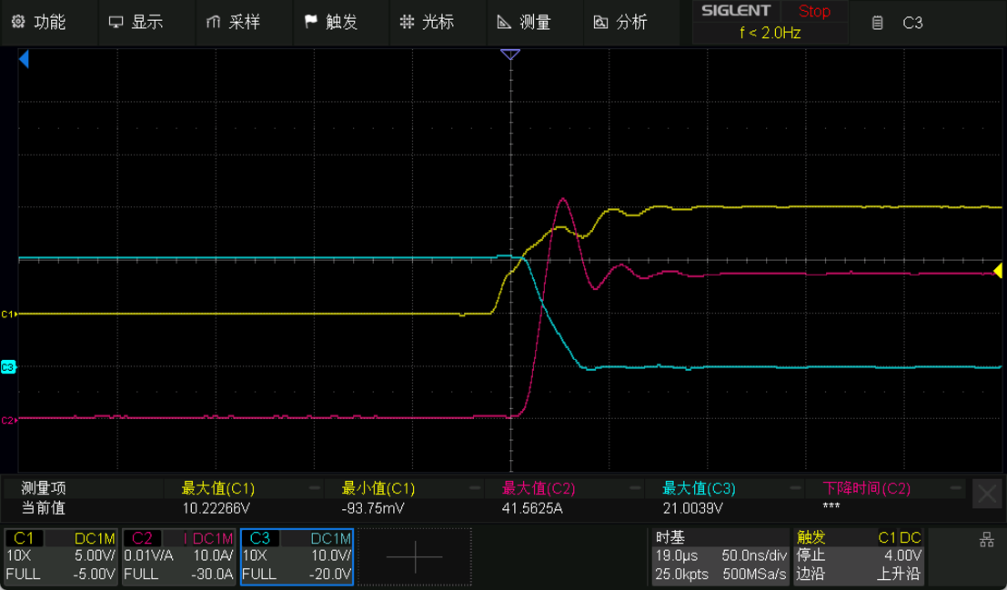This screenshot has height=590, width=1007.
Task: Open the 采样 acquire menu
Action: pyautogui.click(x=233, y=22)
